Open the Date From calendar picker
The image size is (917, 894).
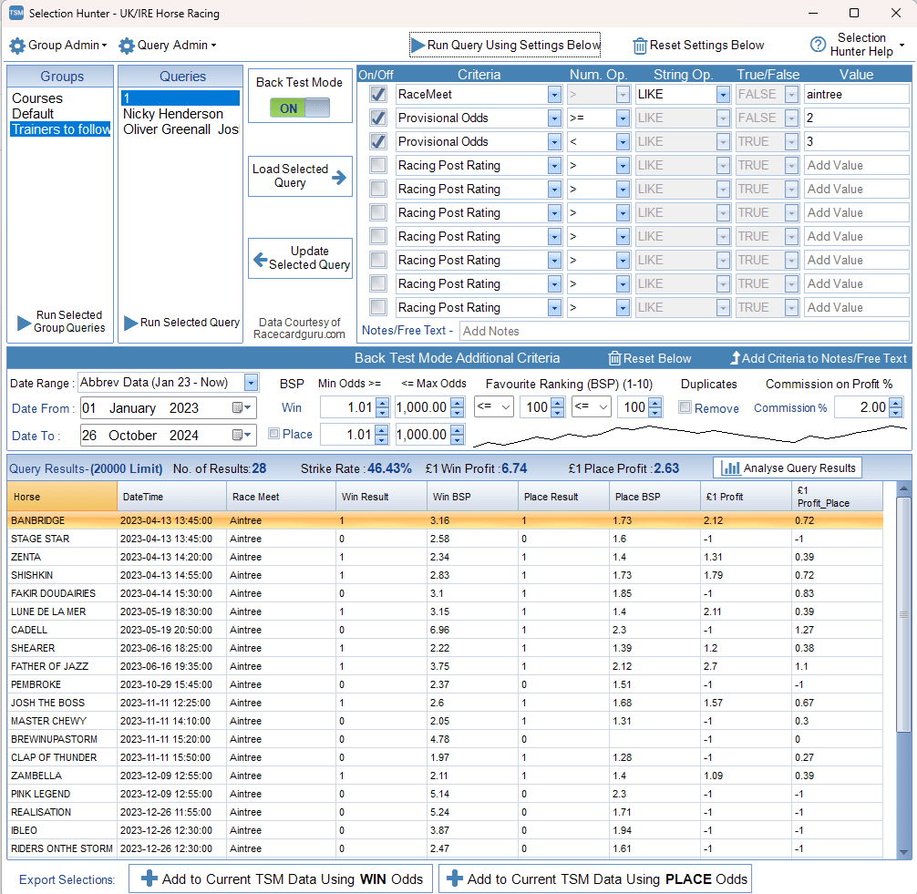tap(240, 408)
